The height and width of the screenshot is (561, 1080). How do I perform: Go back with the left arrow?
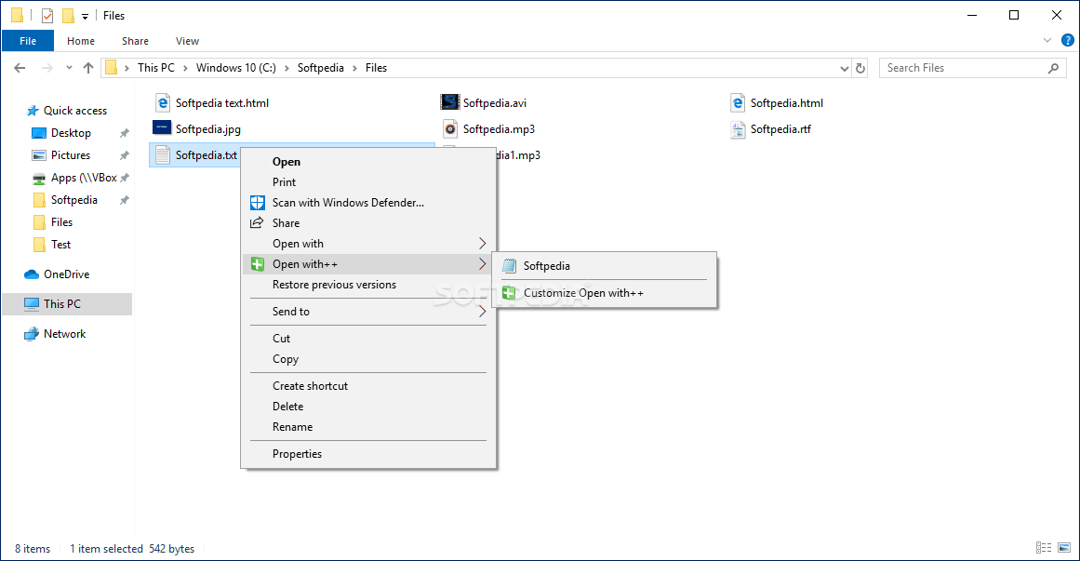(20, 68)
